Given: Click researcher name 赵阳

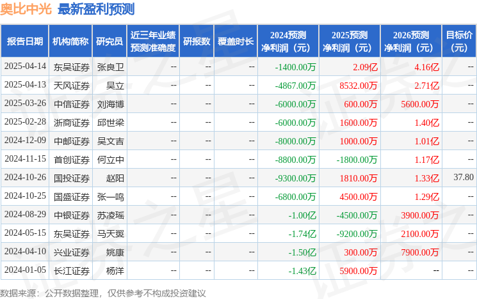Looking at the screenshot, I should 115,178.
